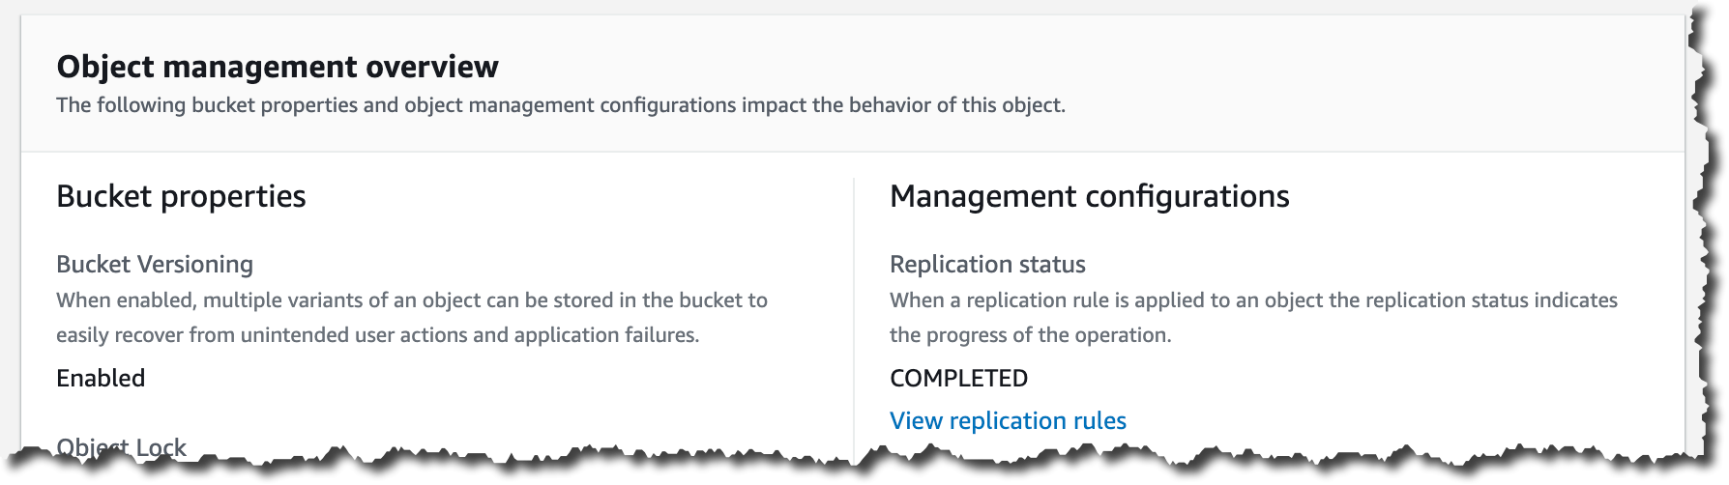Select the Bucket properties section heading
The image size is (1729, 485).
pyautogui.click(x=181, y=196)
